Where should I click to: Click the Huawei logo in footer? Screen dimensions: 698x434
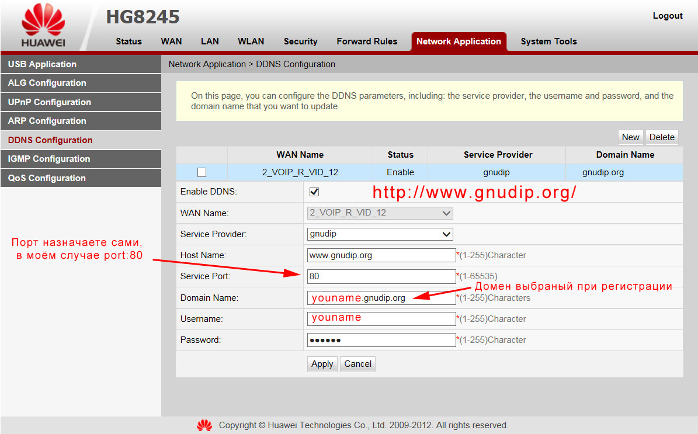(204, 426)
